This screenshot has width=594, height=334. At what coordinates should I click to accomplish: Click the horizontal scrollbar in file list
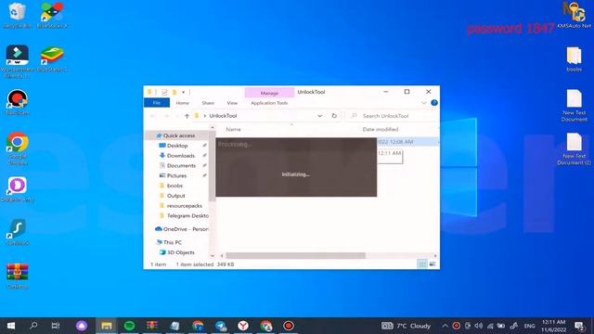coord(295,256)
